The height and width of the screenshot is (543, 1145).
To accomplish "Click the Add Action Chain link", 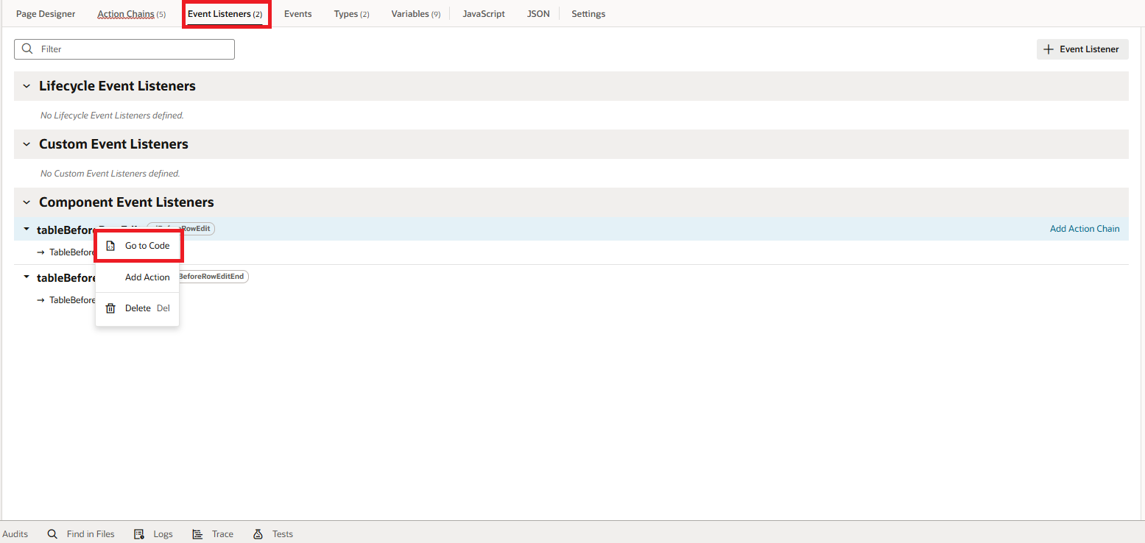I will pyautogui.click(x=1084, y=229).
